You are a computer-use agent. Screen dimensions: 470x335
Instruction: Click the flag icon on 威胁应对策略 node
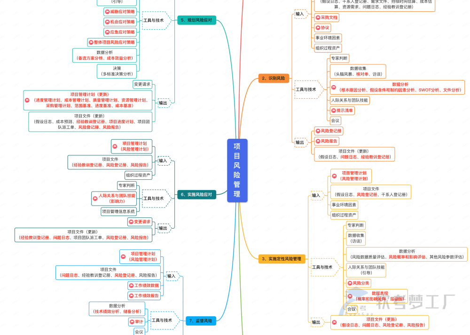tap(107, 12)
